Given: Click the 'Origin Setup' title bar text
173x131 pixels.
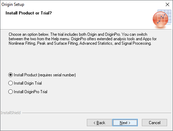Looking at the screenshot, I should (x=13, y=4).
